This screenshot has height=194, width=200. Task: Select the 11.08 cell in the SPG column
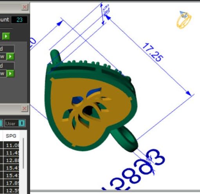pyautogui.click(x=11, y=145)
